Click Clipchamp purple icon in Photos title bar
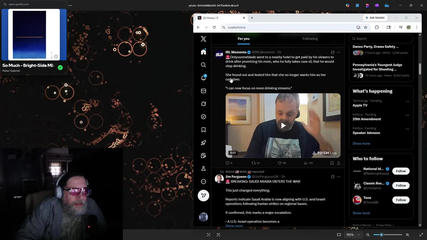This screenshot has height=240, width=427. click(377, 5)
